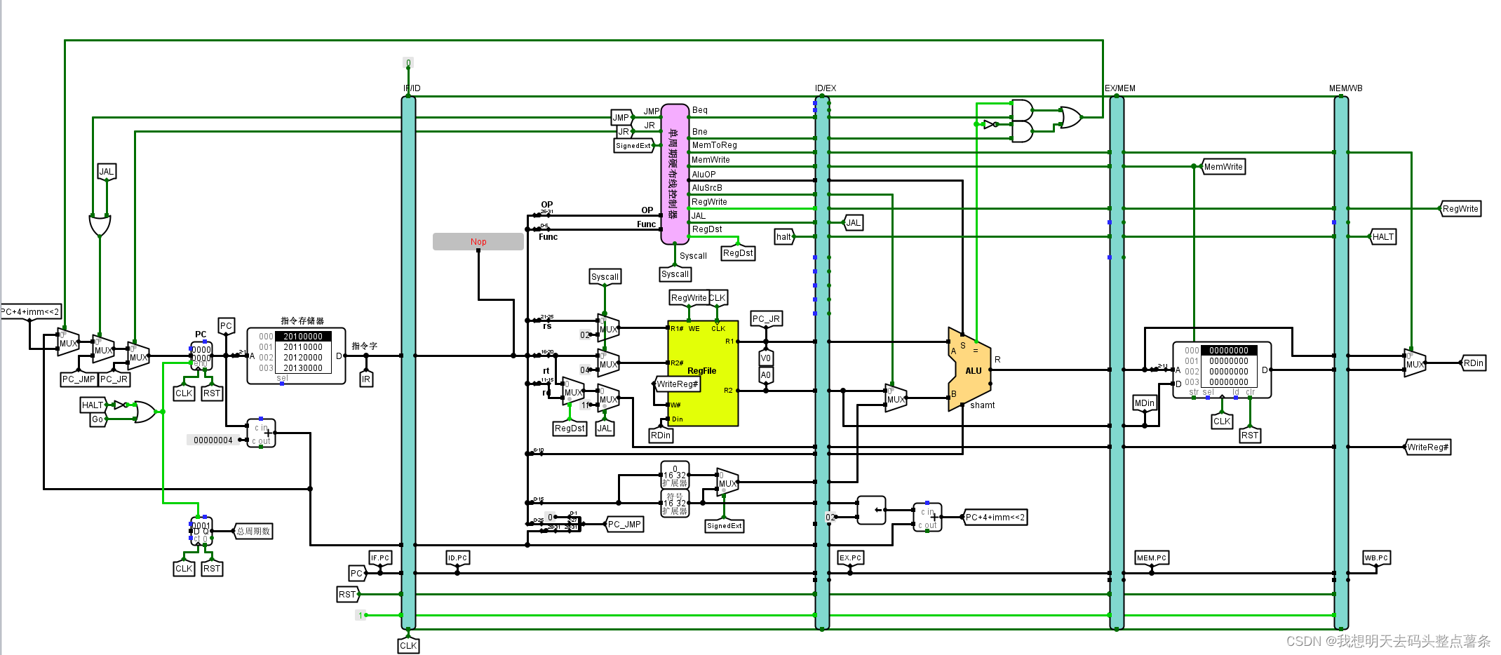The width and height of the screenshot is (1501, 655).
Task: Click the MemWrite tunnel after EX/MEM
Action: (x=1223, y=167)
